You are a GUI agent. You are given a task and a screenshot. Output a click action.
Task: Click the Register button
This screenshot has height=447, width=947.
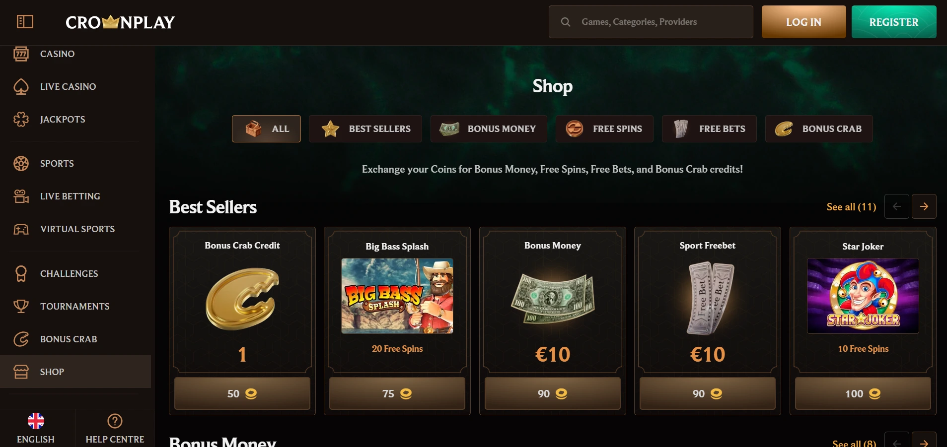(894, 22)
